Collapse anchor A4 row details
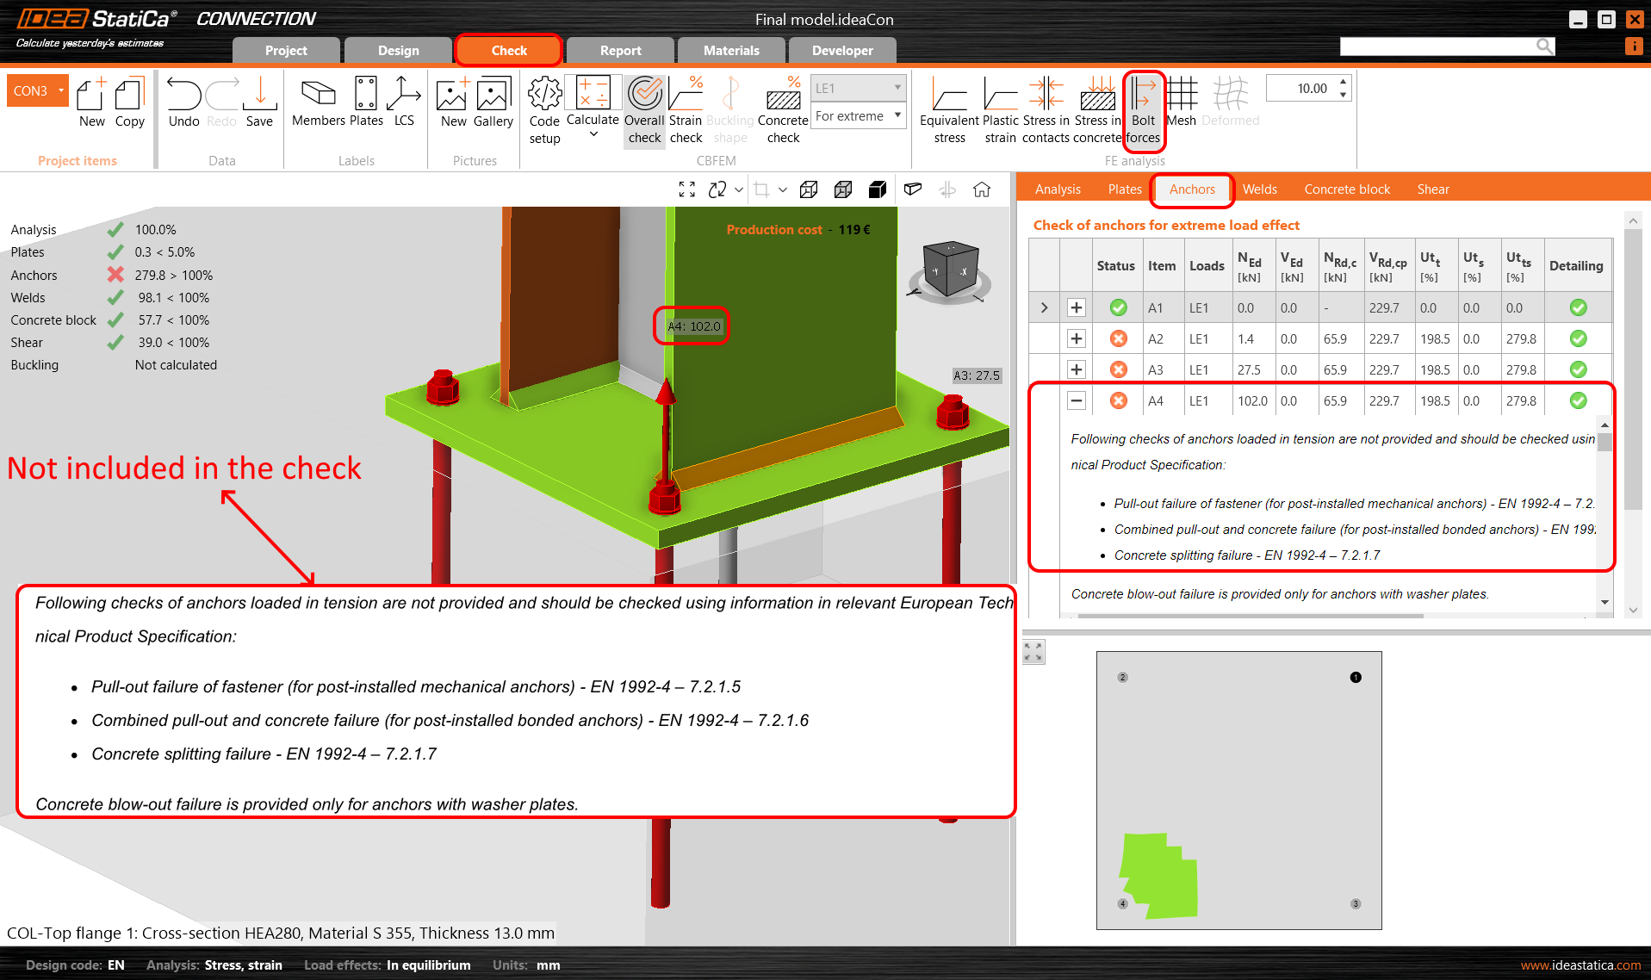This screenshot has width=1651, height=980. click(1076, 400)
